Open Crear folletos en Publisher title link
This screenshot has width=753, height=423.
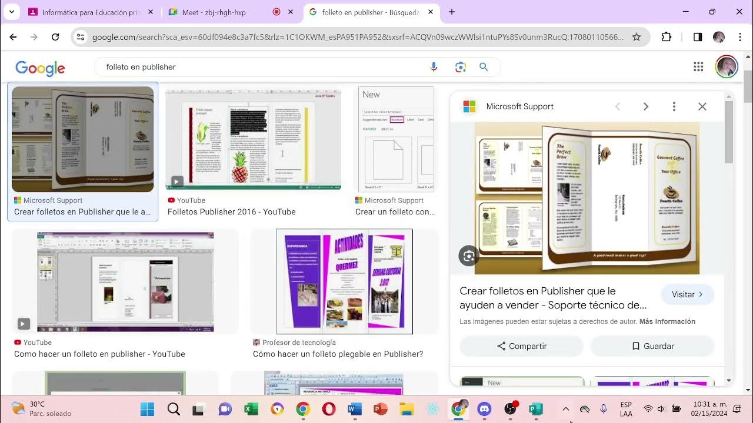coord(553,298)
